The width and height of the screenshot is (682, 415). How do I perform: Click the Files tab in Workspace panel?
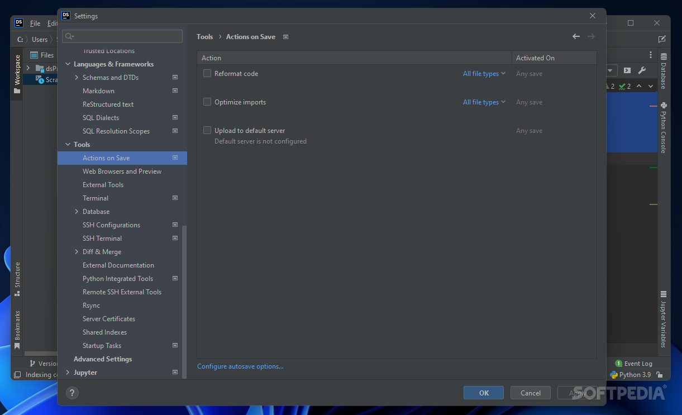[x=42, y=55]
